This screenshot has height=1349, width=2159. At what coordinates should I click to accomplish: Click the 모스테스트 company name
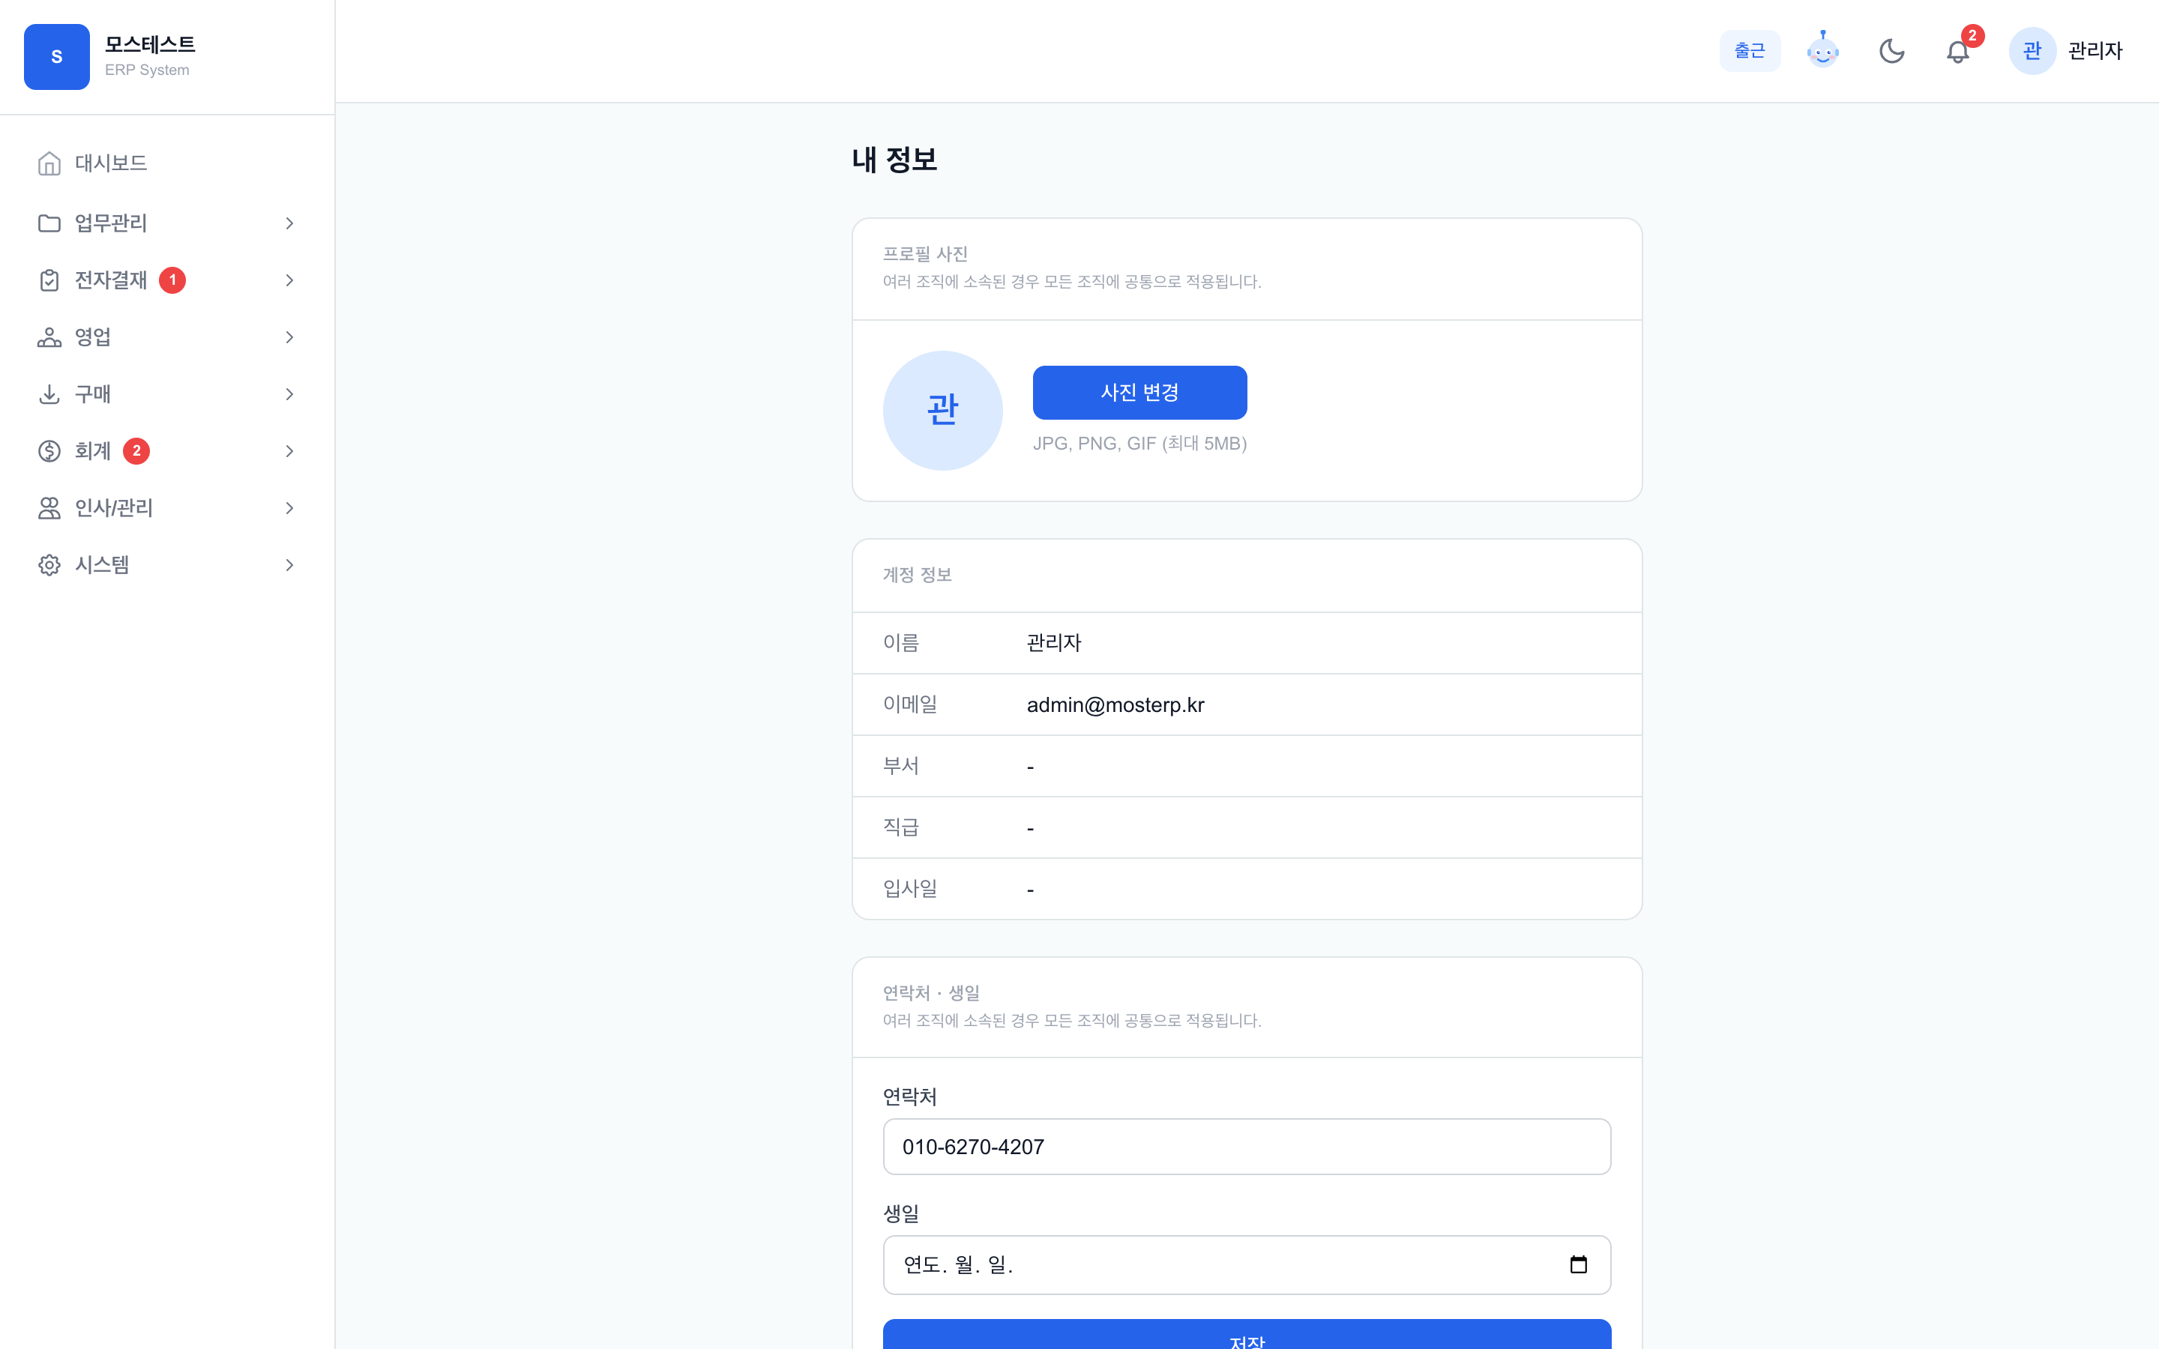[x=150, y=43]
